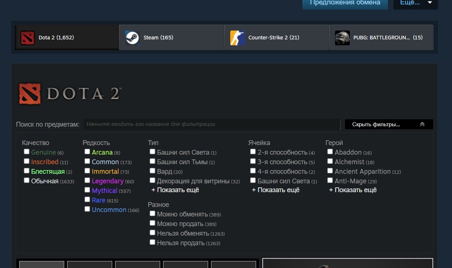The width and height of the screenshot is (452, 268).
Task: Check the Genuine quality filter
Action: (27, 152)
